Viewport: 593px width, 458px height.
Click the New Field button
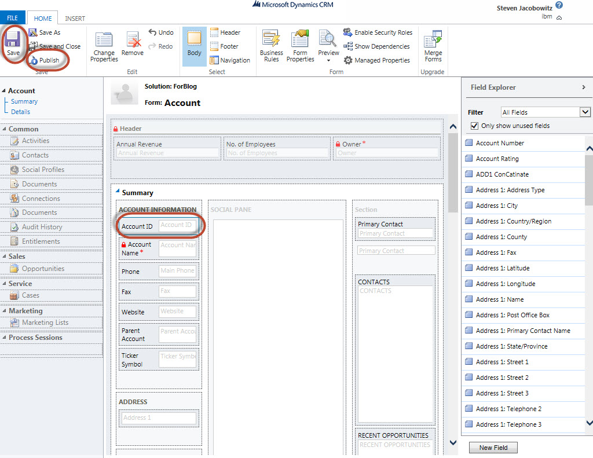coord(493,448)
